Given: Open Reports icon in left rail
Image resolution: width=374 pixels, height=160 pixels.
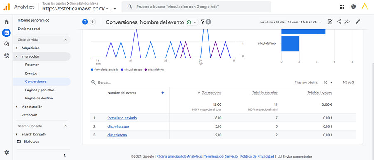Looking at the screenshot, I should (x=6, y=33).
